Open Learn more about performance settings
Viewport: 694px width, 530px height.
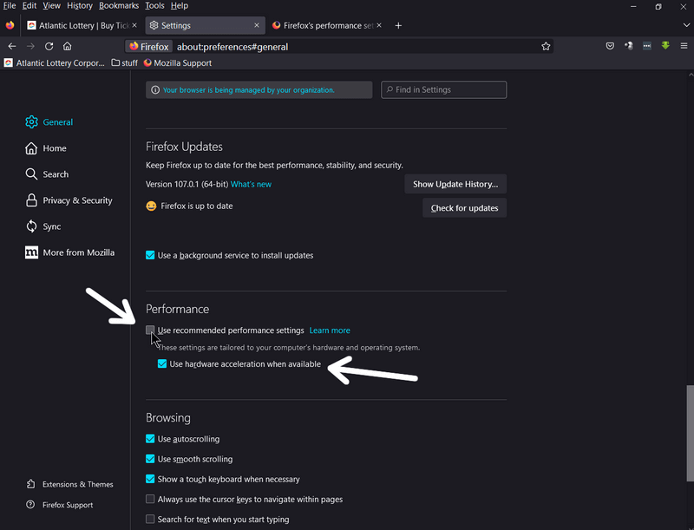[x=330, y=330]
